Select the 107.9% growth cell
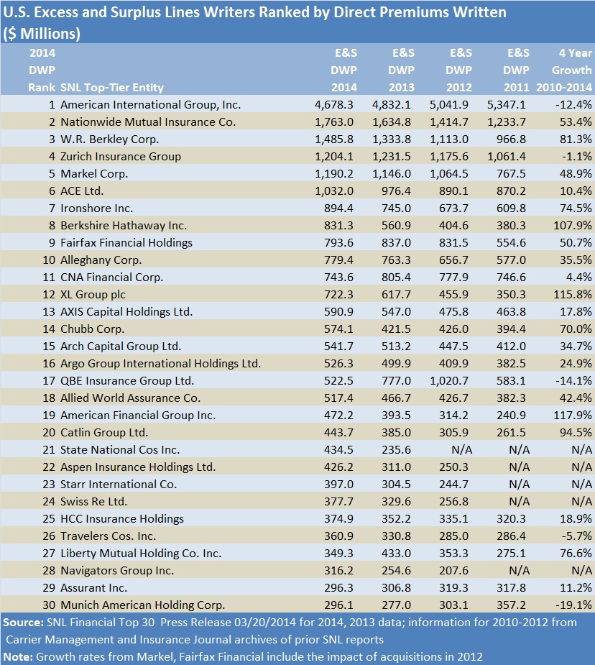This screenshot has width=595, height=665. pos(573,225)
